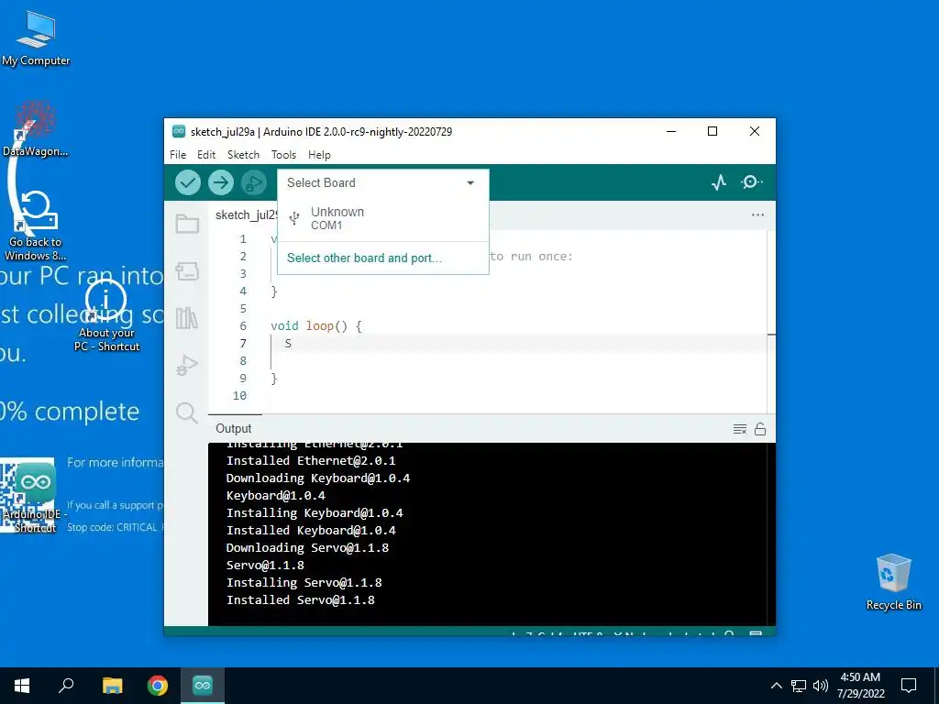The image size is (939, 704).
Task: Open the Windows Start button
Action: pos(22,686)
